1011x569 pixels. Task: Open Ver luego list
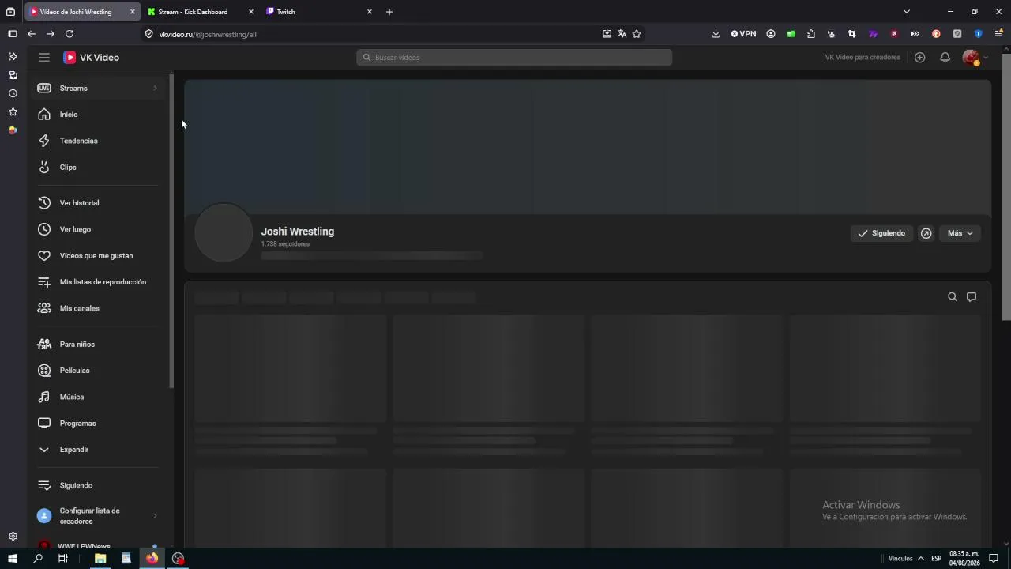(98, 229)
